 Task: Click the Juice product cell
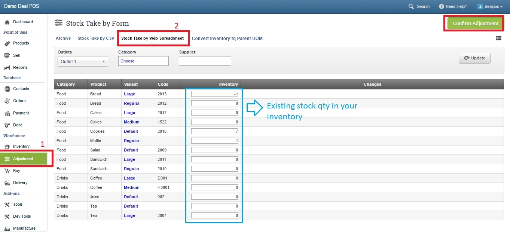(x=104, y=197)
